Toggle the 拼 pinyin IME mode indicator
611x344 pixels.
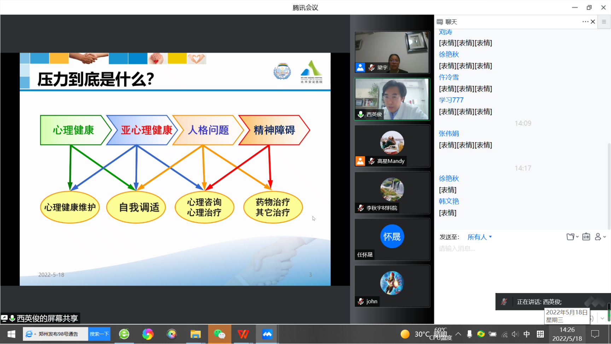540,334
